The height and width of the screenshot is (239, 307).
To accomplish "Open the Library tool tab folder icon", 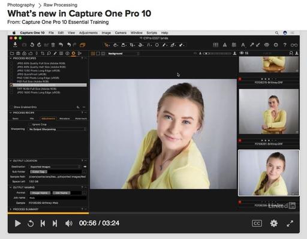I will (12, 53).
